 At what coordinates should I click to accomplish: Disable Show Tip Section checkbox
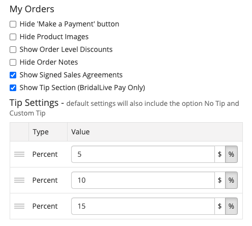[13, 88]
